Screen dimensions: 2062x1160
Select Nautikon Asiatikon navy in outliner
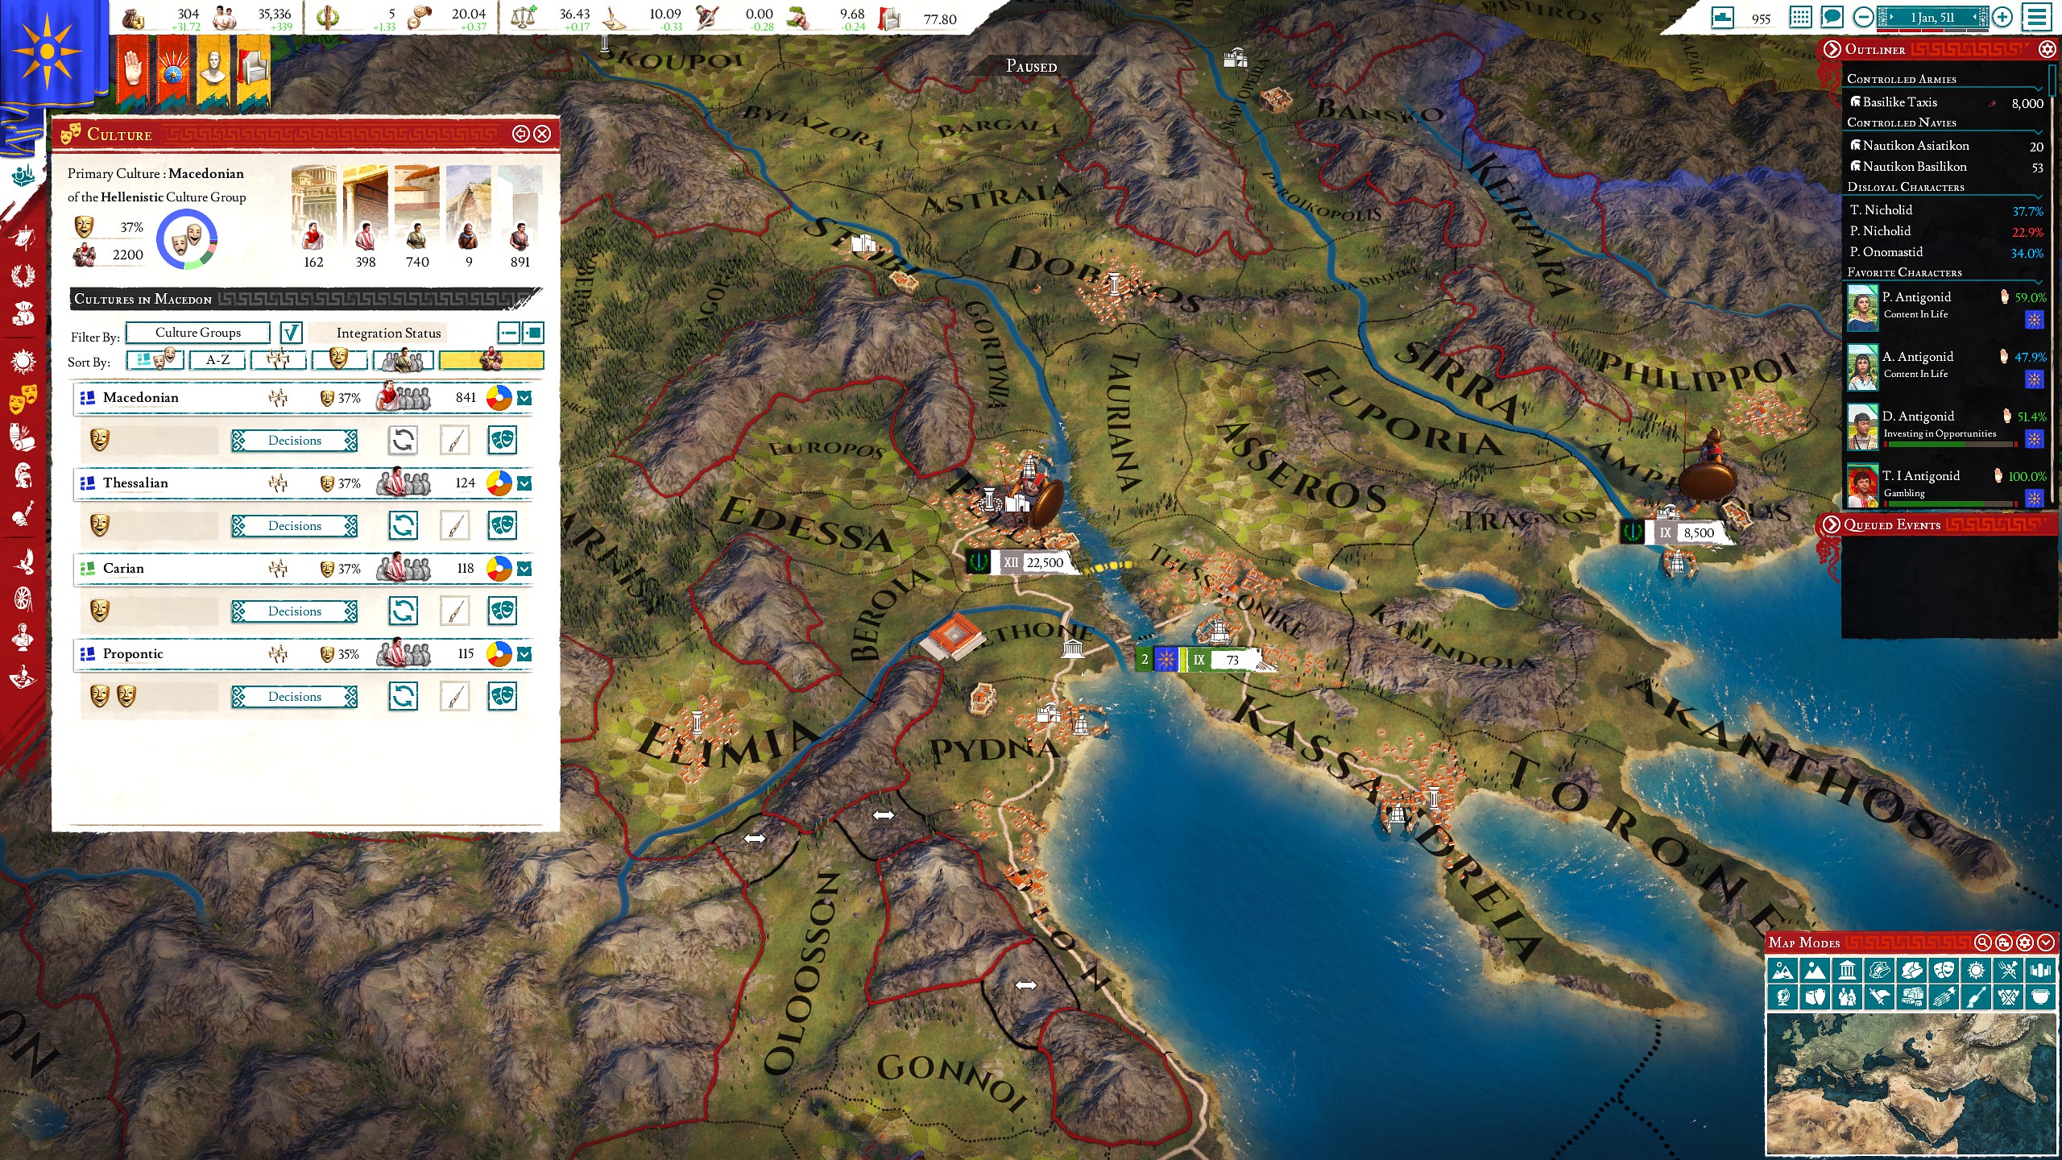click(1946, 146)
